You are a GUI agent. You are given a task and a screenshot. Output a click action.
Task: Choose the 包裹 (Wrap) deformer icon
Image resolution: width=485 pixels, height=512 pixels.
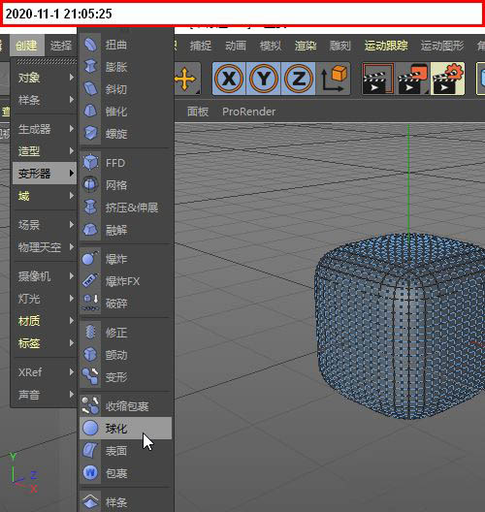[90, 473]
